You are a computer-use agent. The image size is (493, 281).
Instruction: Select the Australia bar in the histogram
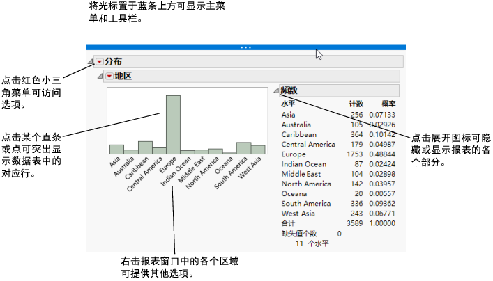click(131, 152)
